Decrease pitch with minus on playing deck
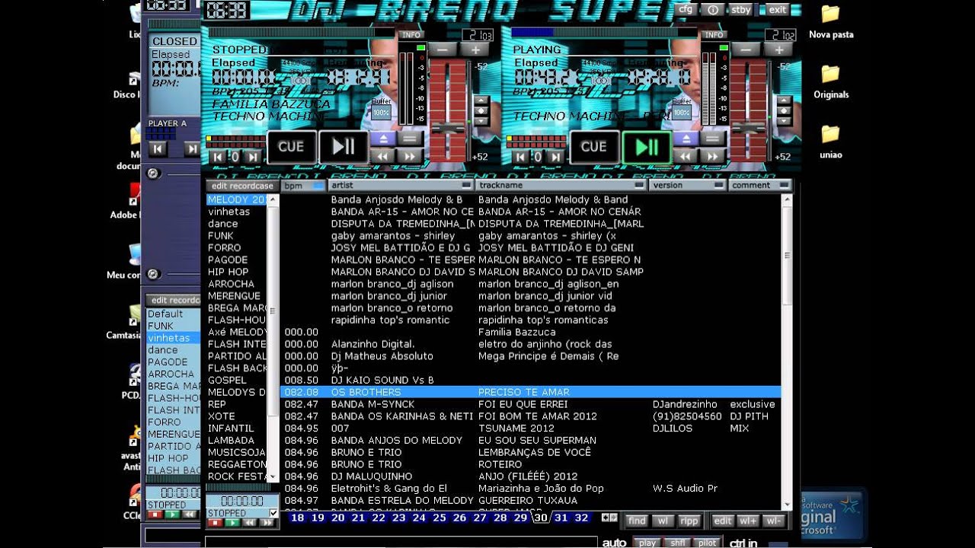 tap(746, 50)
